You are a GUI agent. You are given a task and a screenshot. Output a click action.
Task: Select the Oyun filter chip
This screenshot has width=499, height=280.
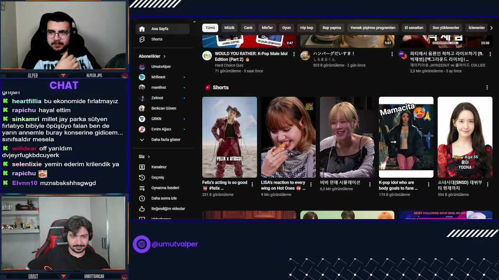tap(287, 28)
